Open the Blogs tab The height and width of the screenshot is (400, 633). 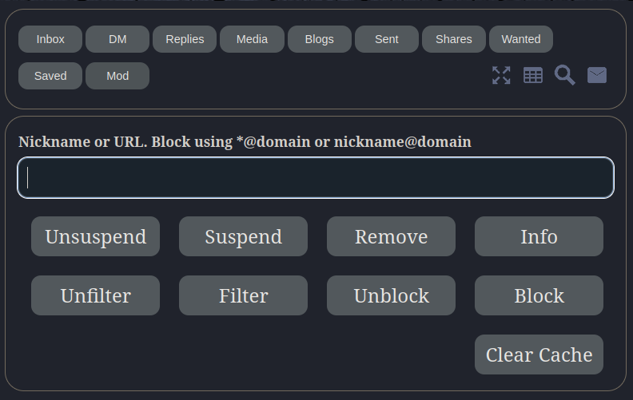tap(319, 39)
